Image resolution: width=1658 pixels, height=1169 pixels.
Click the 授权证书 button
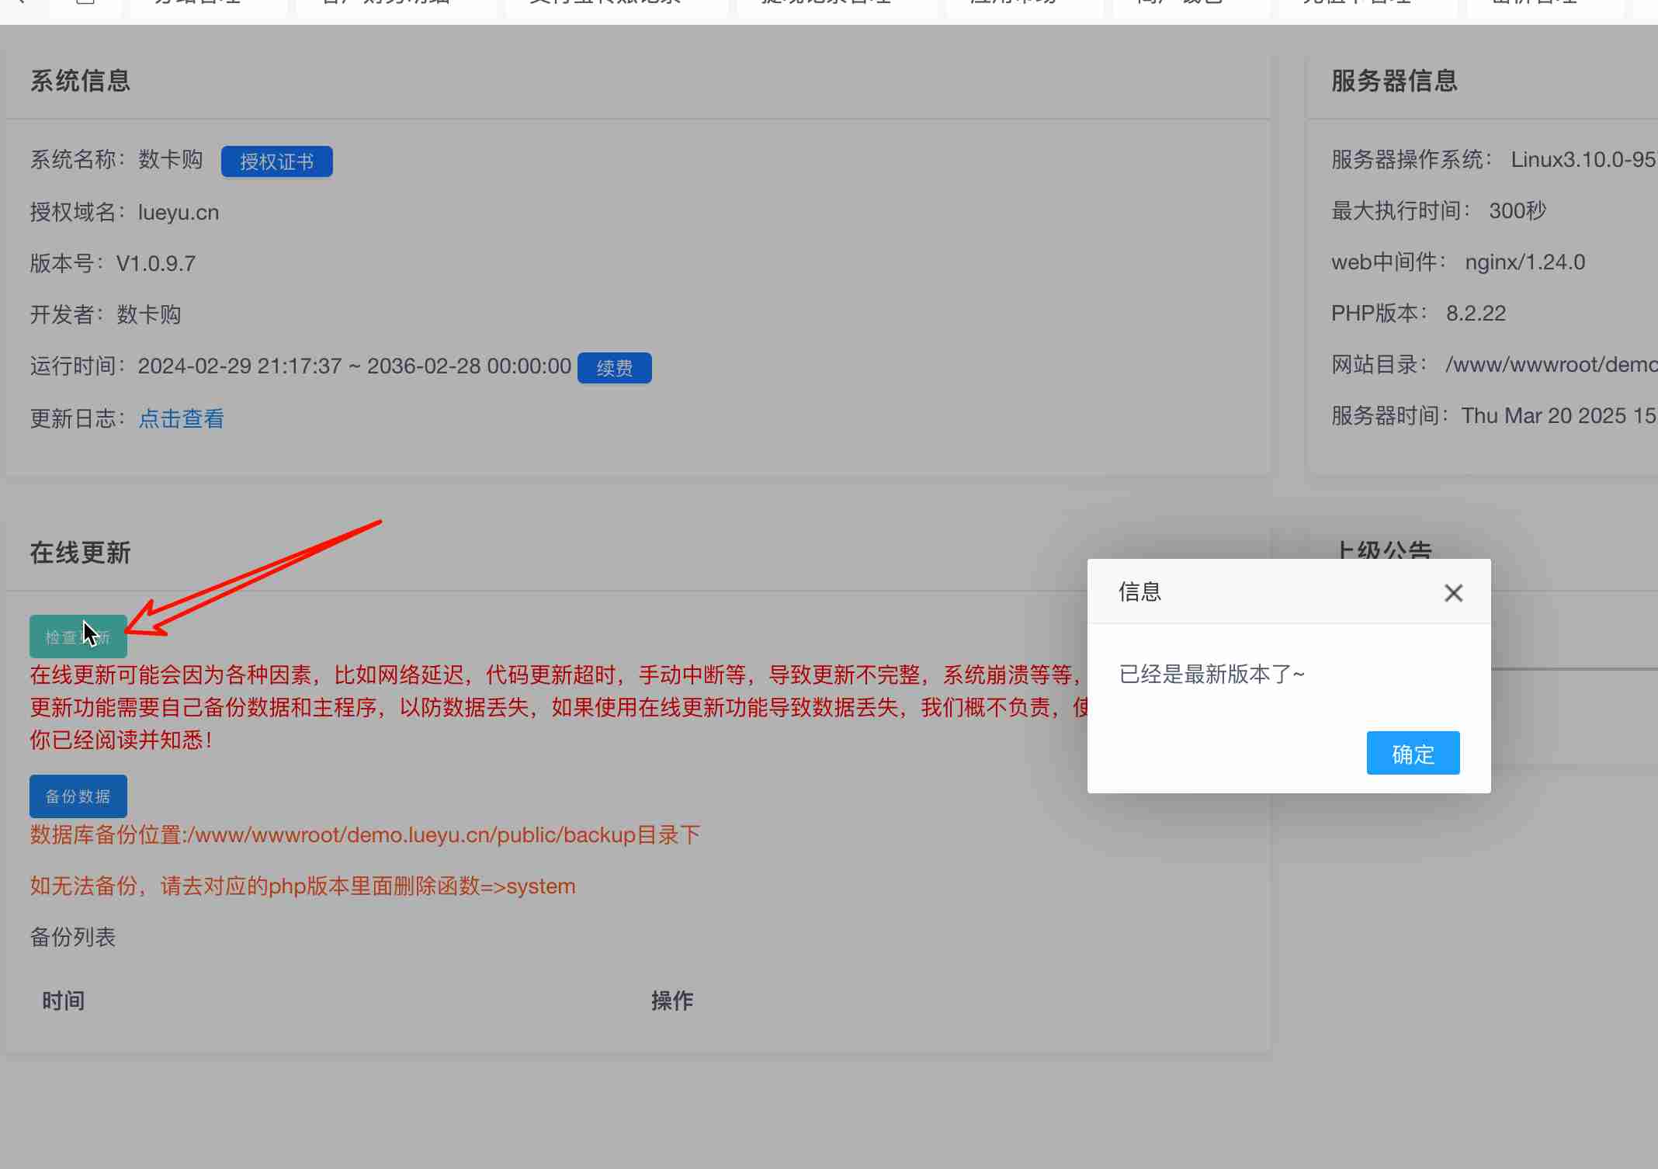(x=276, y=161)
